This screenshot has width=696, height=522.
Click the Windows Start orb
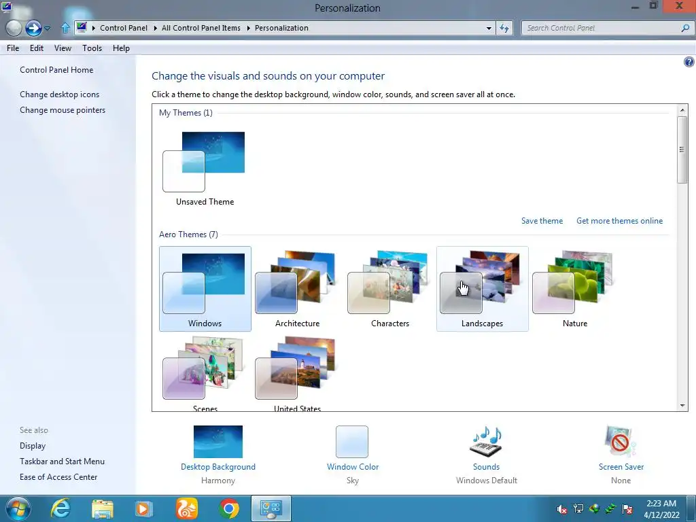(18, 508)
